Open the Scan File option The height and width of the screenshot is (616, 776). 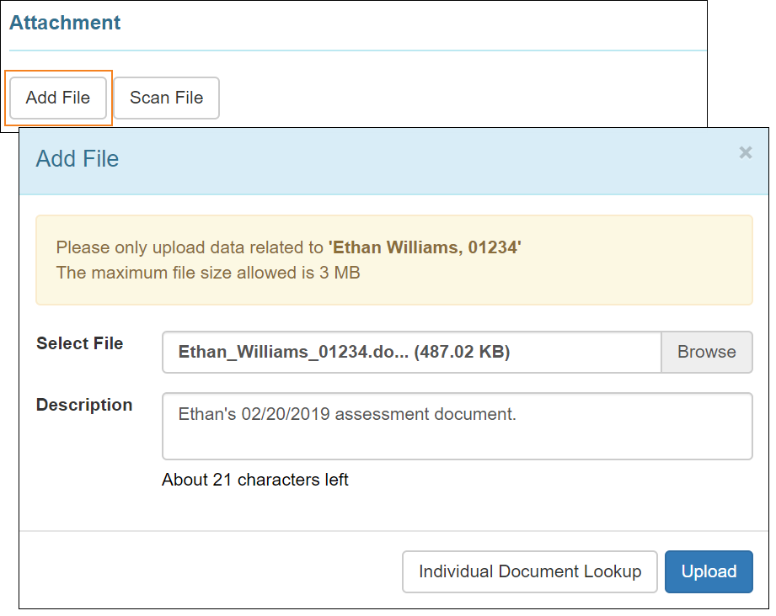point(166,98)
